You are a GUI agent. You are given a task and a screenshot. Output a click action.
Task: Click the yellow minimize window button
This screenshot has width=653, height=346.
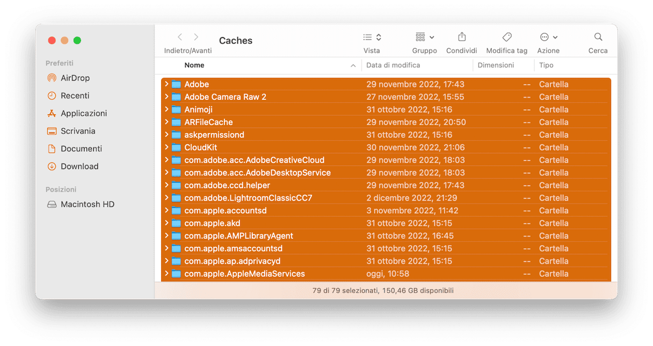click(64, 40)
